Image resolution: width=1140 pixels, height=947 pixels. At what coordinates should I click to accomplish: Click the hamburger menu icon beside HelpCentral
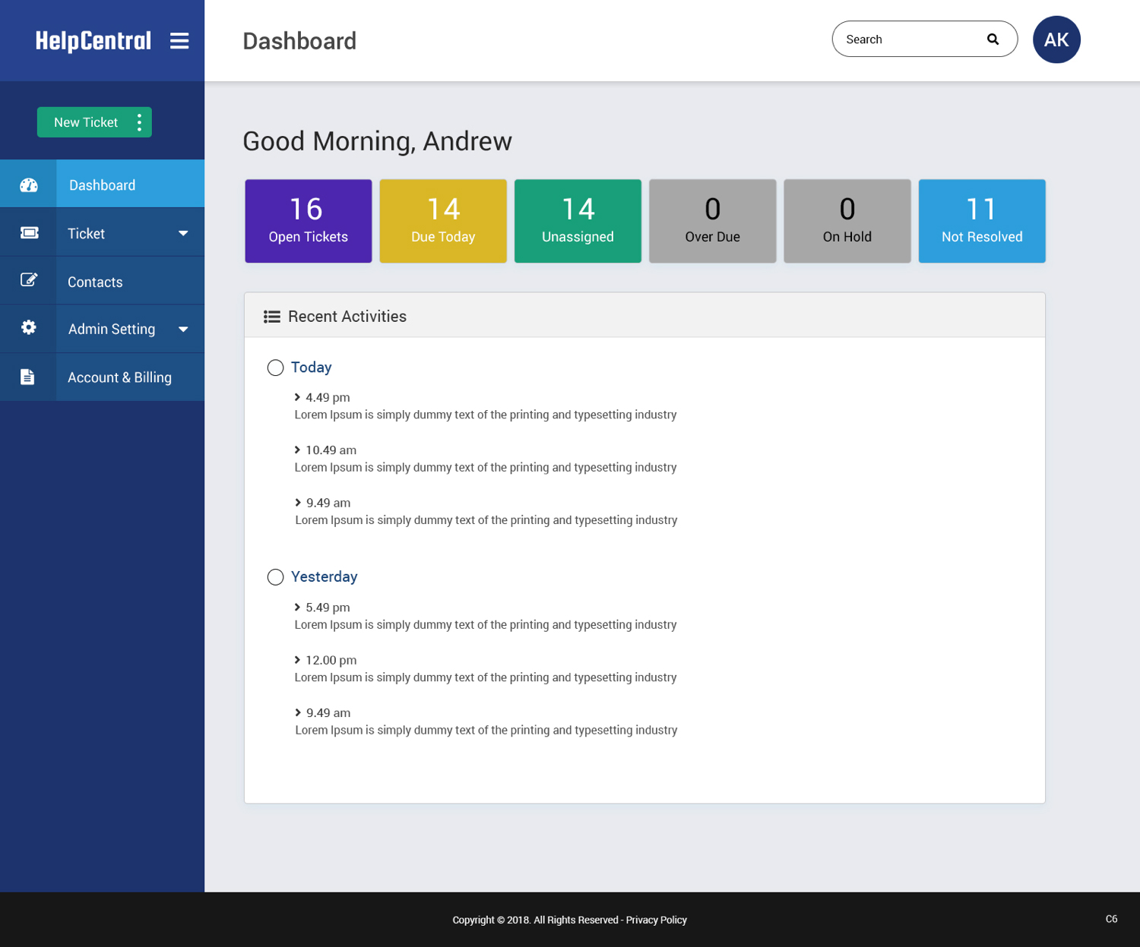(179, 41)
